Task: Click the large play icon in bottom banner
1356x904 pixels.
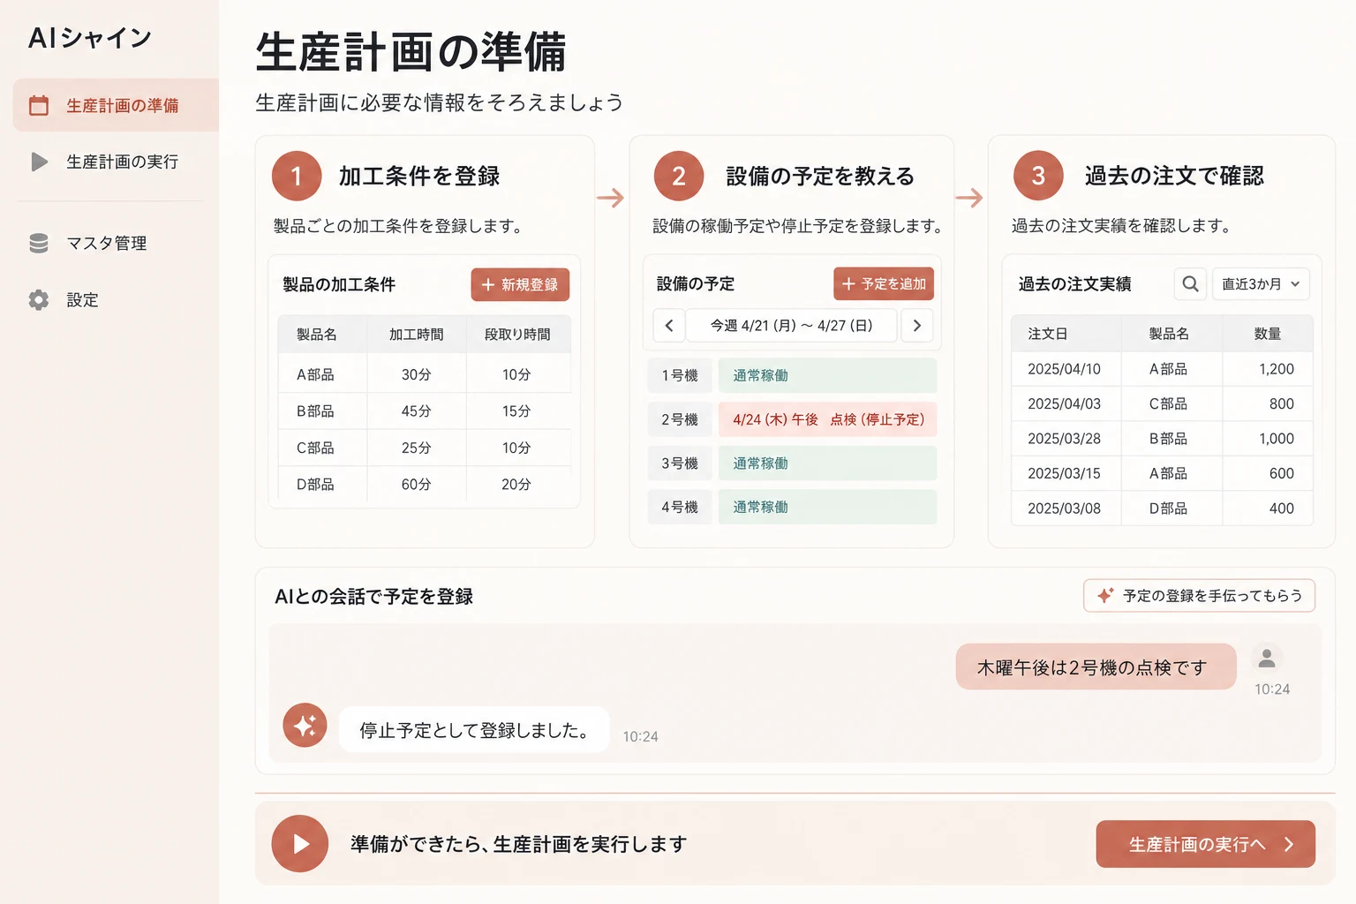Action: 300,844
